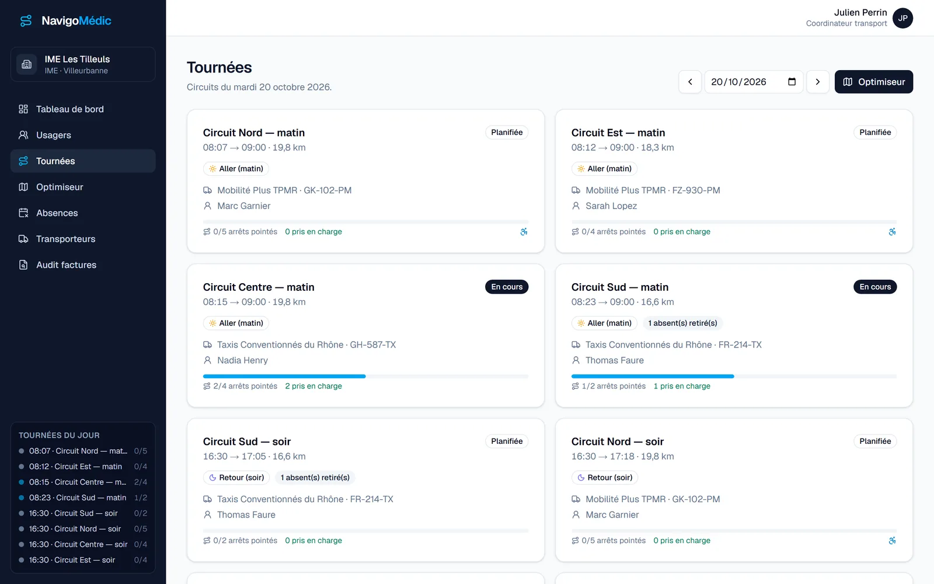934x584 pixels.
Task: Click the NavigoMédic logo icon
Action: (x=26, y=21)
